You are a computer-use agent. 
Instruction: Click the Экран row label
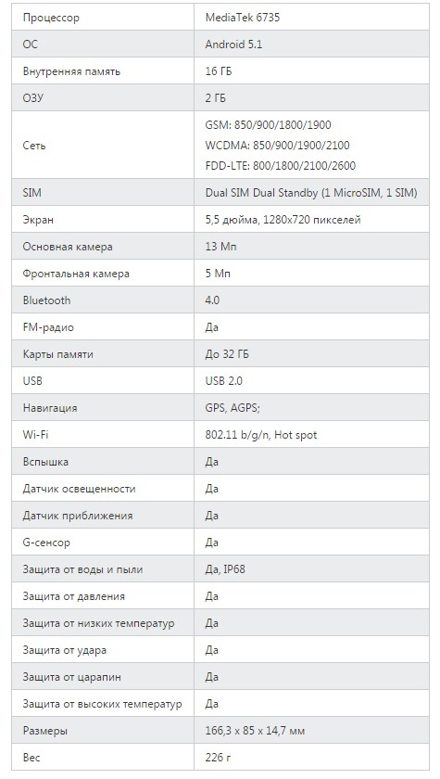pos(38,220)
